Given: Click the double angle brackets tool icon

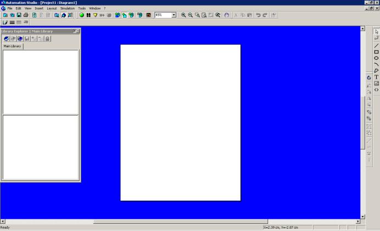Looking at the screenshot, I should (x=376, y=90).
